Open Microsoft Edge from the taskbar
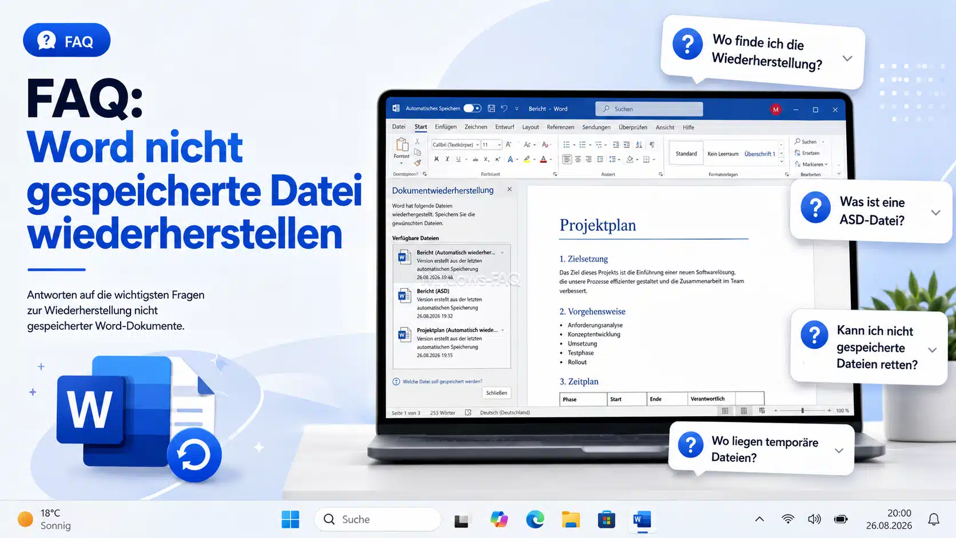 tap(535, 520)
